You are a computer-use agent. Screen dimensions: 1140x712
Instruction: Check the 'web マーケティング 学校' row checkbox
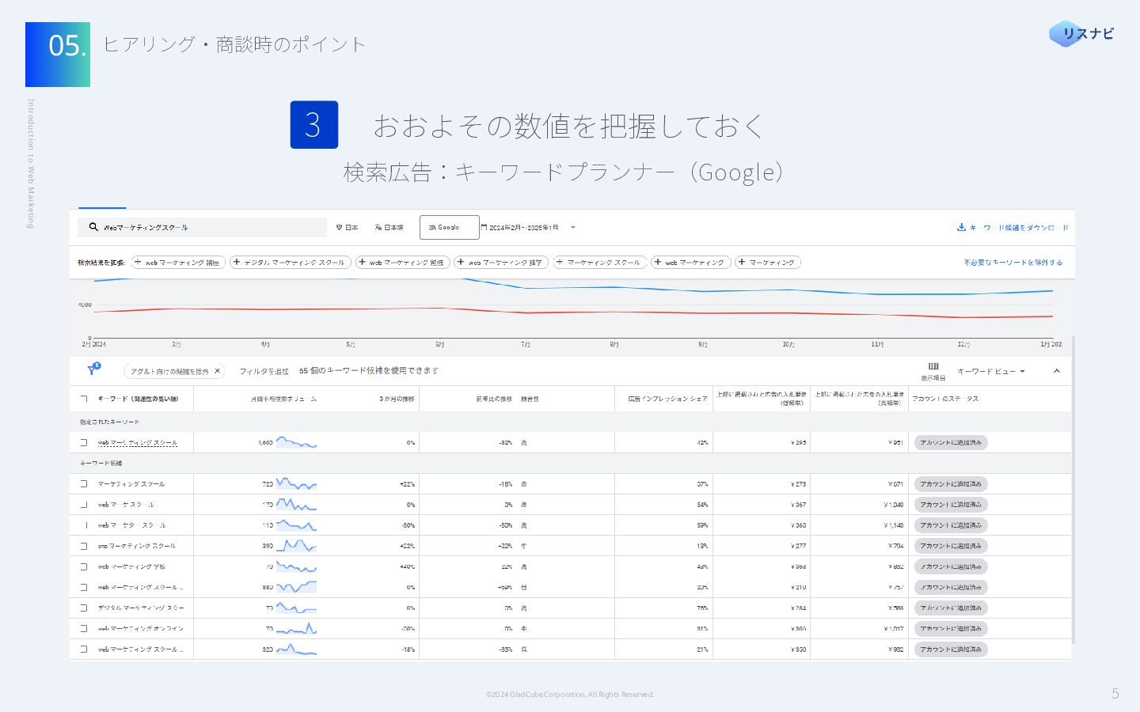click(84, 566)
